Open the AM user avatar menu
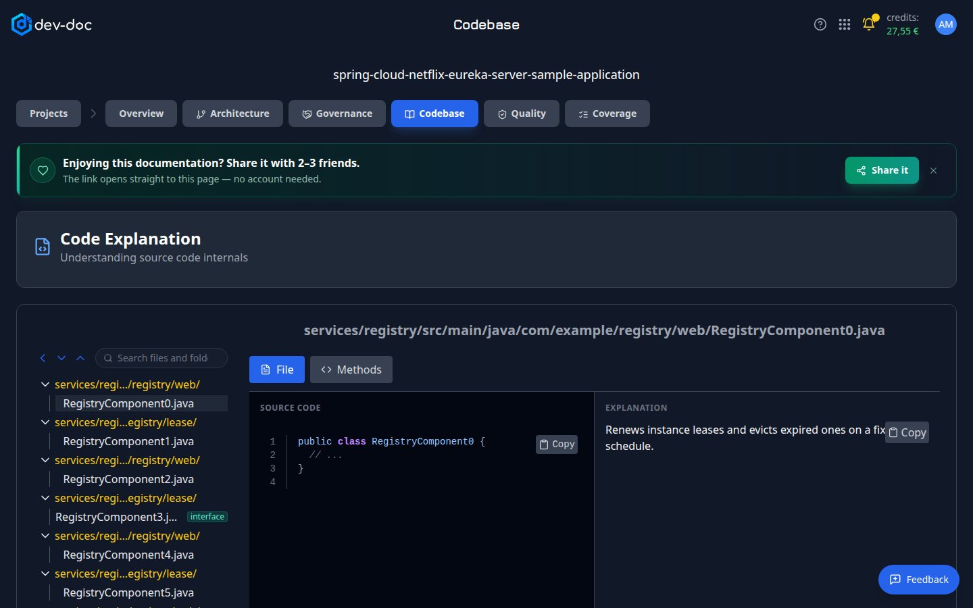 [946, 24]
